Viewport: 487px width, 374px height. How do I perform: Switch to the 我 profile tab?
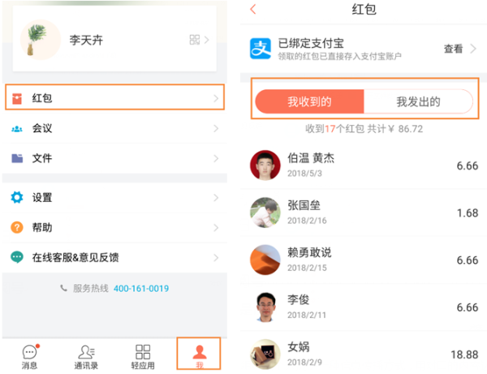point(199,354)
